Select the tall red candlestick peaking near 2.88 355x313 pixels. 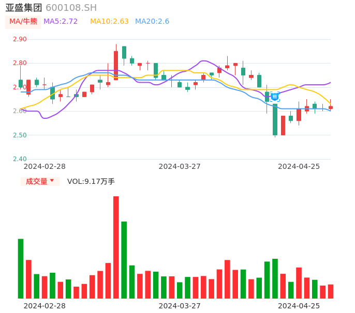[x=116, y=65]
